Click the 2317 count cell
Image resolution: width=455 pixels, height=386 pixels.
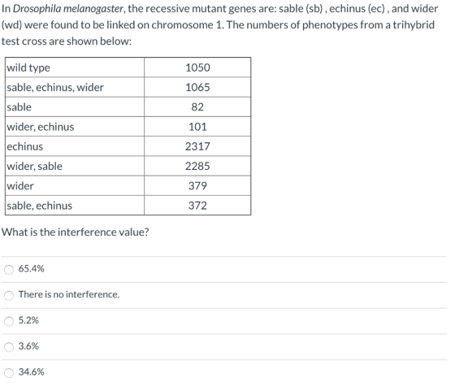(197, 146)
